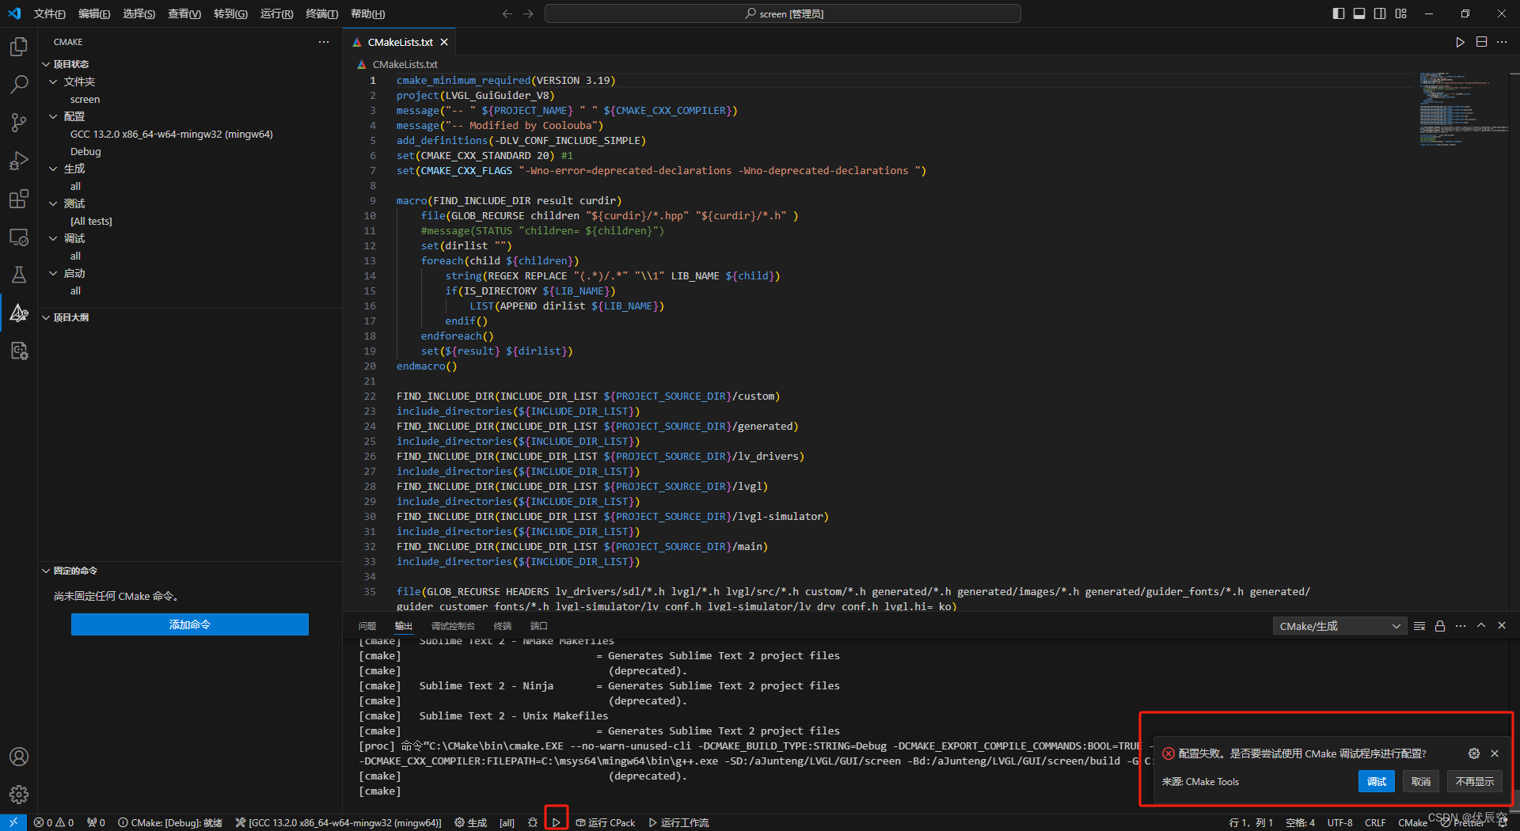The image size is (1520, 831).
Task: Select the Debug variant tree item
Action: 85,151
